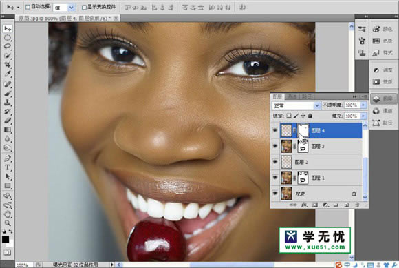The image size is (399, 268).
Task: Select the Hand tool
Action: [x=8, y=214]
